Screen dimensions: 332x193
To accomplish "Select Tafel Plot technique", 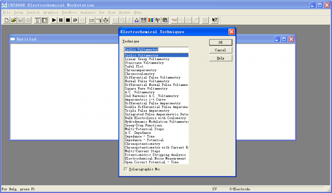I will tap(156, 66).
